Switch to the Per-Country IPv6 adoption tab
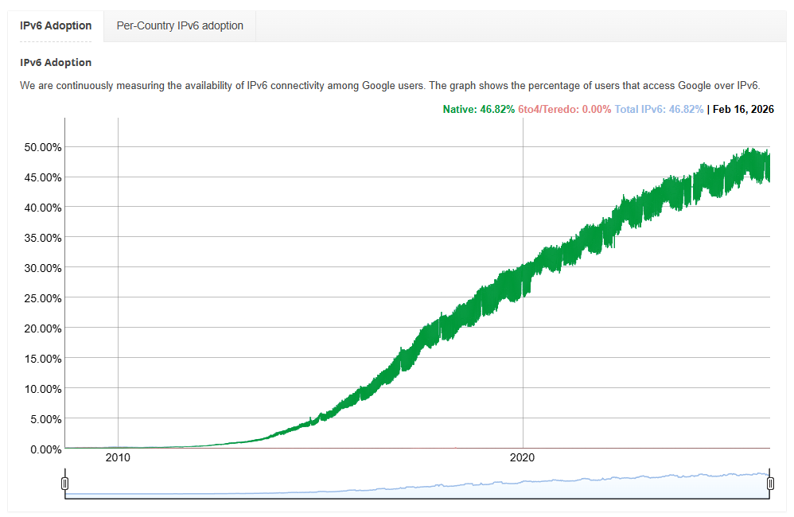This screenshot has width=794, height=517. coord(180,25)
